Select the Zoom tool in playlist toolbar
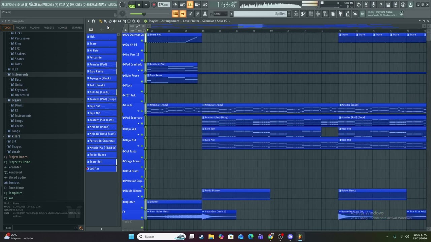This screenshot has height=242, width=431. [x=134, y=21]
